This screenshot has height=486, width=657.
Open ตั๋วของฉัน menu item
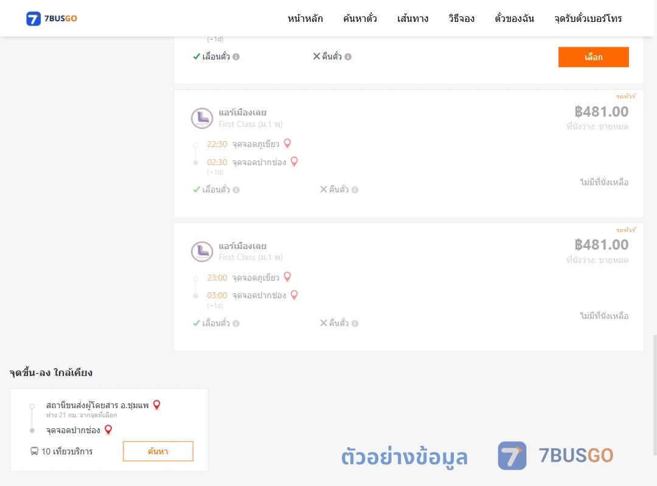coord(514,19)
